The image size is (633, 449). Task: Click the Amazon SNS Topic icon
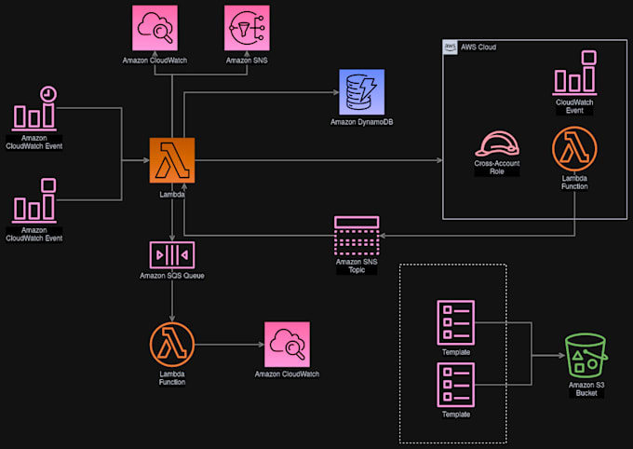[x=357, y=235]
